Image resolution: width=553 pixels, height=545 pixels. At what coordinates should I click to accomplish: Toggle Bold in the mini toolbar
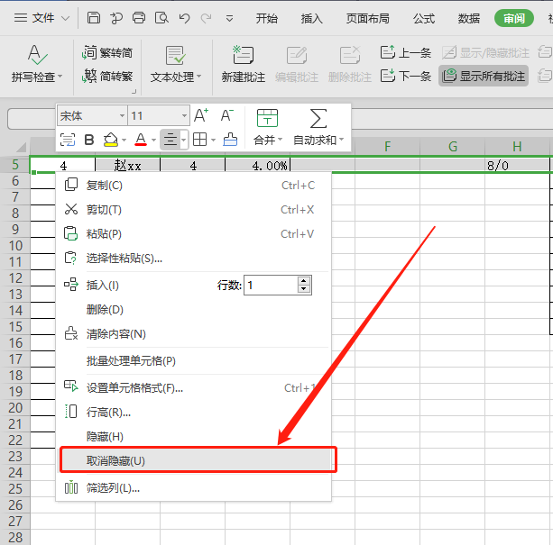pyautogui.click(x=89, y=140)
